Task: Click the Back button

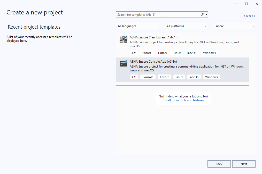Action: point(219,164)
